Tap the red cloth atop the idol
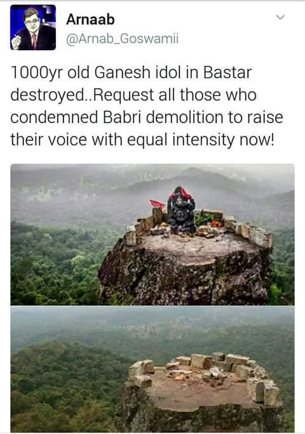Screen dimensions: 305x434 180,192
